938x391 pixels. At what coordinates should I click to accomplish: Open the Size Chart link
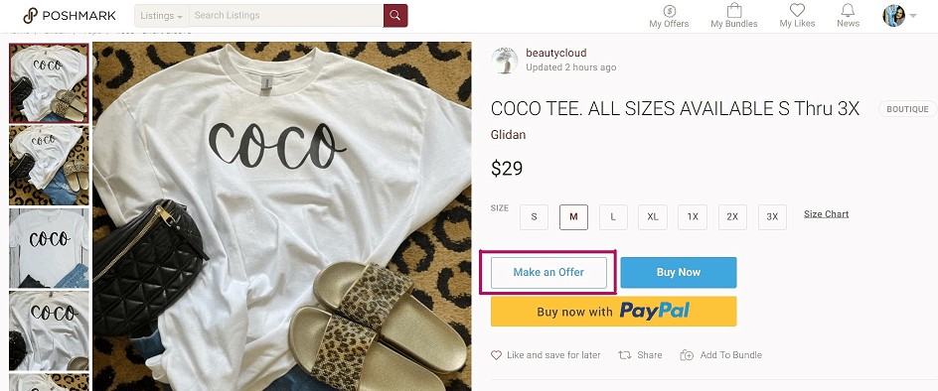click(x=826, y=214)
